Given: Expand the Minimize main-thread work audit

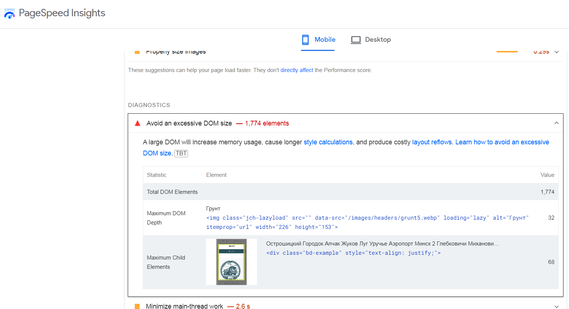Looking at the screenshot, I should coord(556,306).
